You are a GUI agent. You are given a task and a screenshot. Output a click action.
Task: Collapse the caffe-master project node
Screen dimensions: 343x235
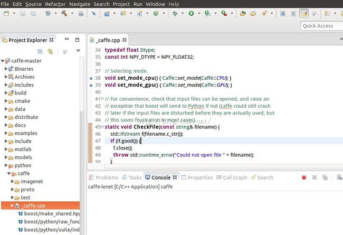coord(3,61)
